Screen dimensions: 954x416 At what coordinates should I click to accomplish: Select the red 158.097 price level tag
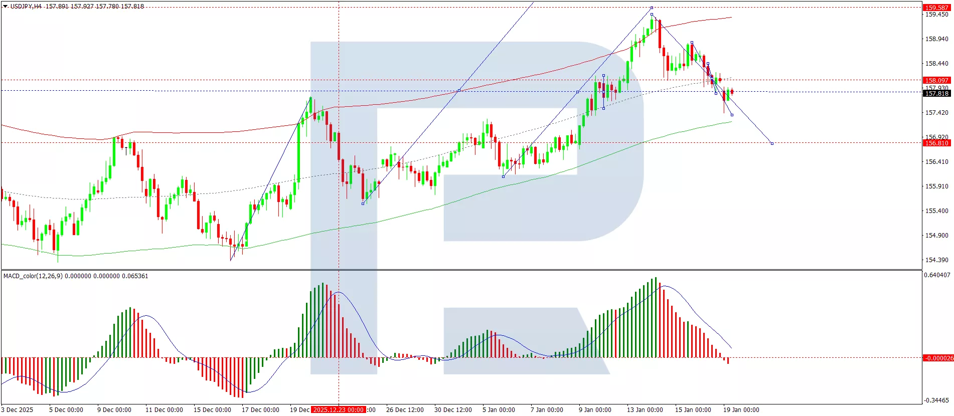pos(936,80)
